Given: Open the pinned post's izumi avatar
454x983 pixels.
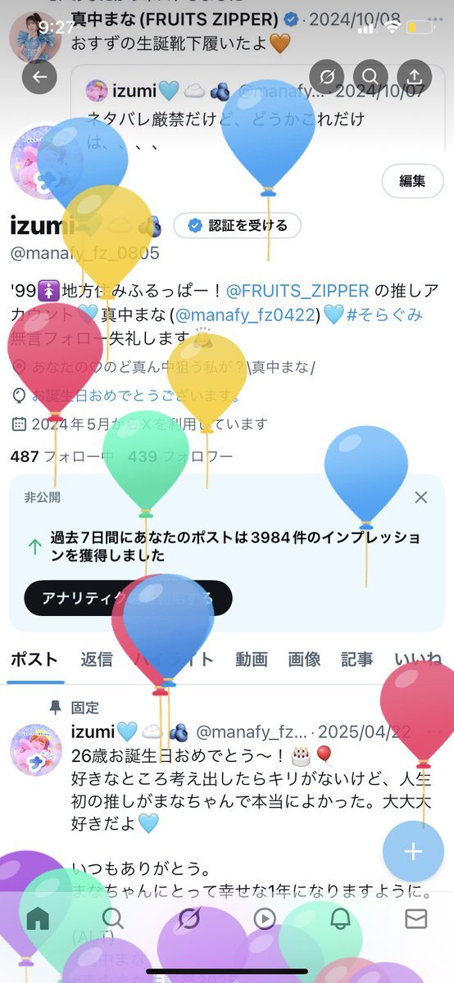Looking at the screenshot, I should point(35,750).
